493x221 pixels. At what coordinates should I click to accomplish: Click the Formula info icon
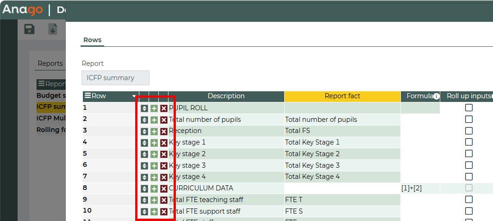click(436, 96)
